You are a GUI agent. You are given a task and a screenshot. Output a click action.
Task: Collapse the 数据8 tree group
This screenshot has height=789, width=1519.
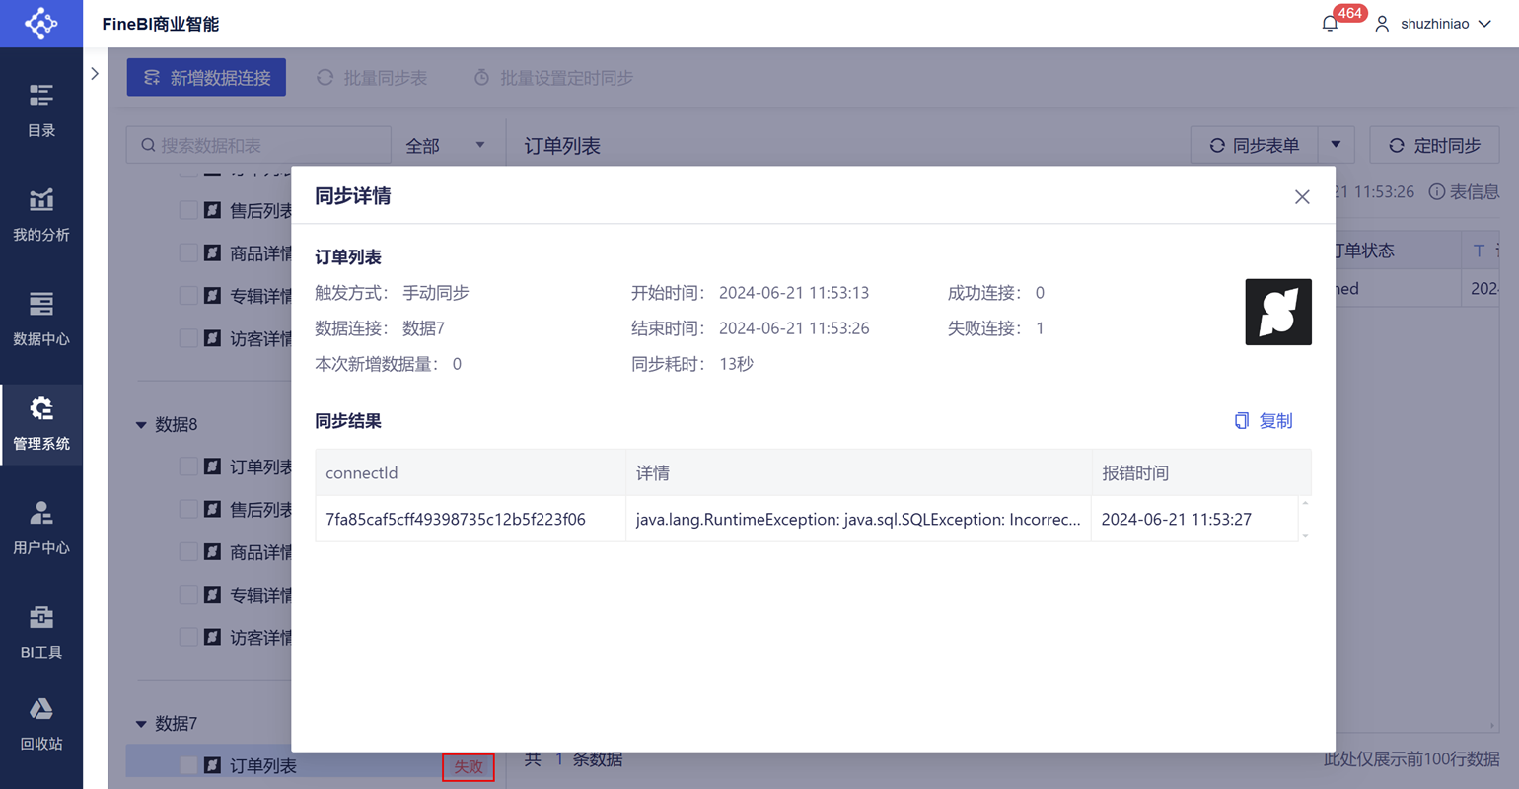point(141,425)
